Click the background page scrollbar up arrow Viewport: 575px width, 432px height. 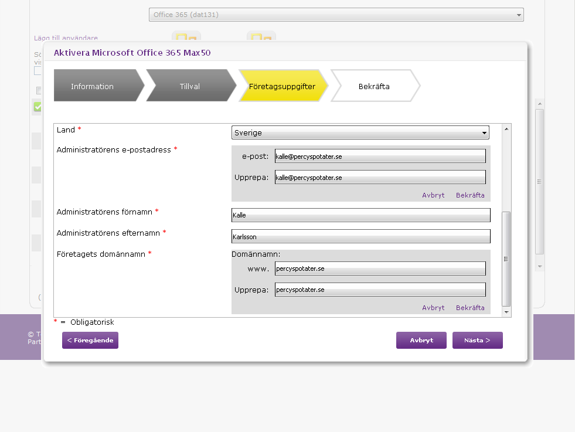pyautogui.click(x=540, y=104)
